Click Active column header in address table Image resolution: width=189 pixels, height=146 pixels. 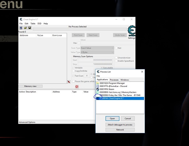coord(22,92)
